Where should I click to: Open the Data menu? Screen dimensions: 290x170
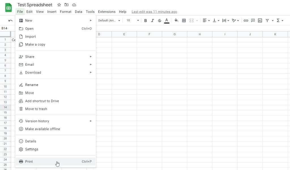coord(78,12)
